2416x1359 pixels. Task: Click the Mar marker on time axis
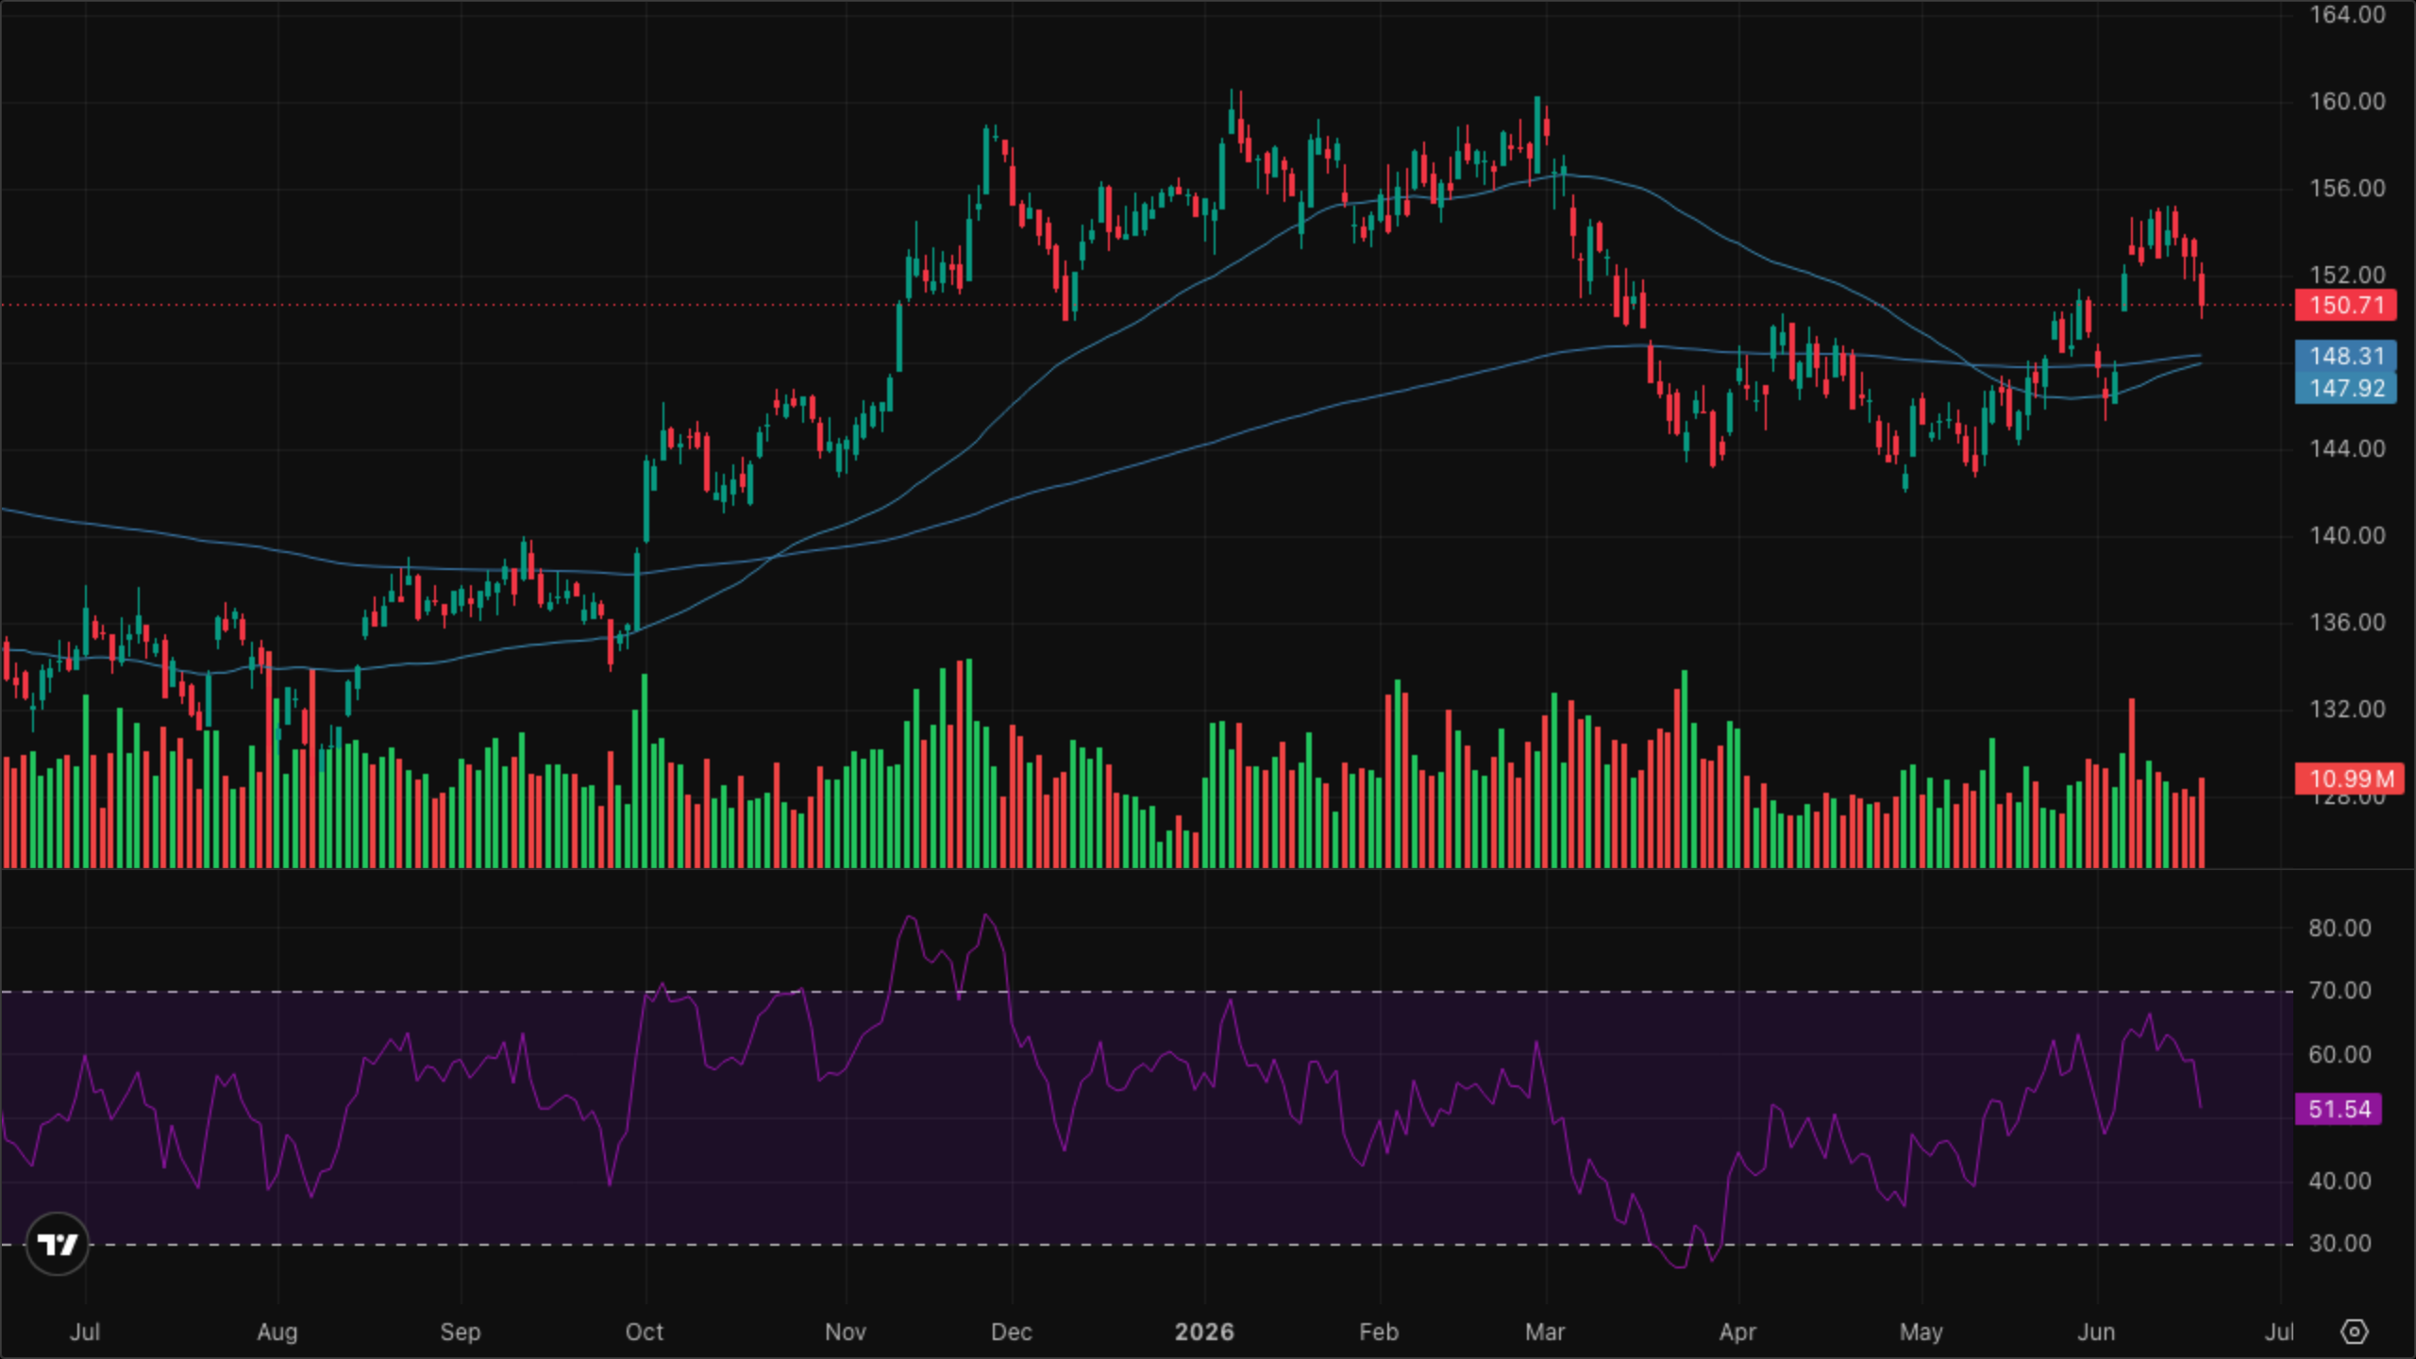1545,1332
